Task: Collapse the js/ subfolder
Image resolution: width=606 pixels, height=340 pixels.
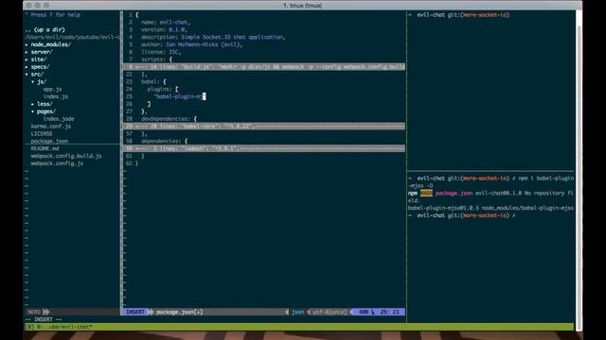Action: pyautogui.click(x=42, y=82)
